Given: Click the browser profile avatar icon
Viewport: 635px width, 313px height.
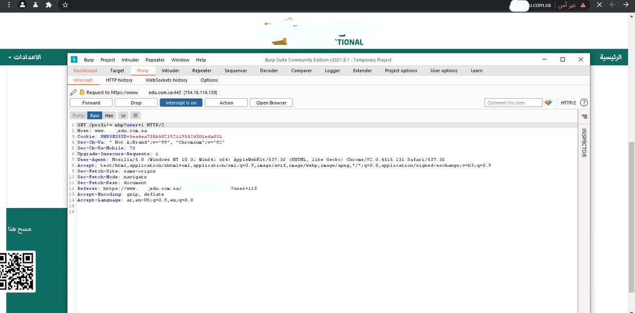Looking at the screenshot, I should tap(23, 5).
